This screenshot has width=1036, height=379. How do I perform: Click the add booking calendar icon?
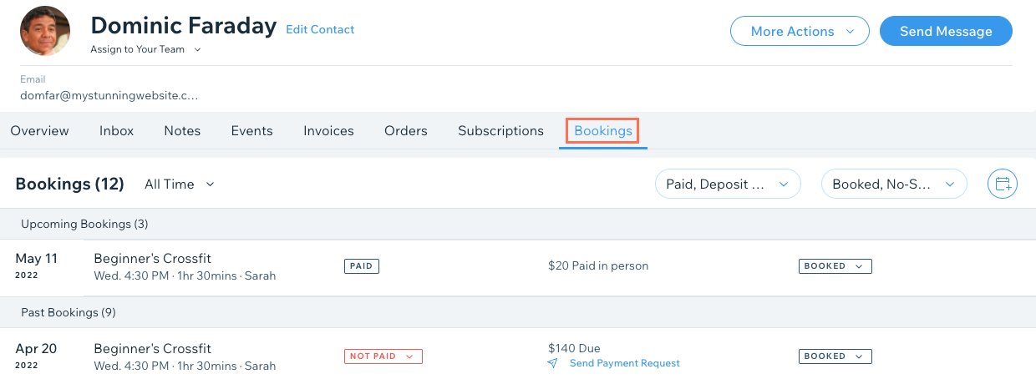(1003, 184)
